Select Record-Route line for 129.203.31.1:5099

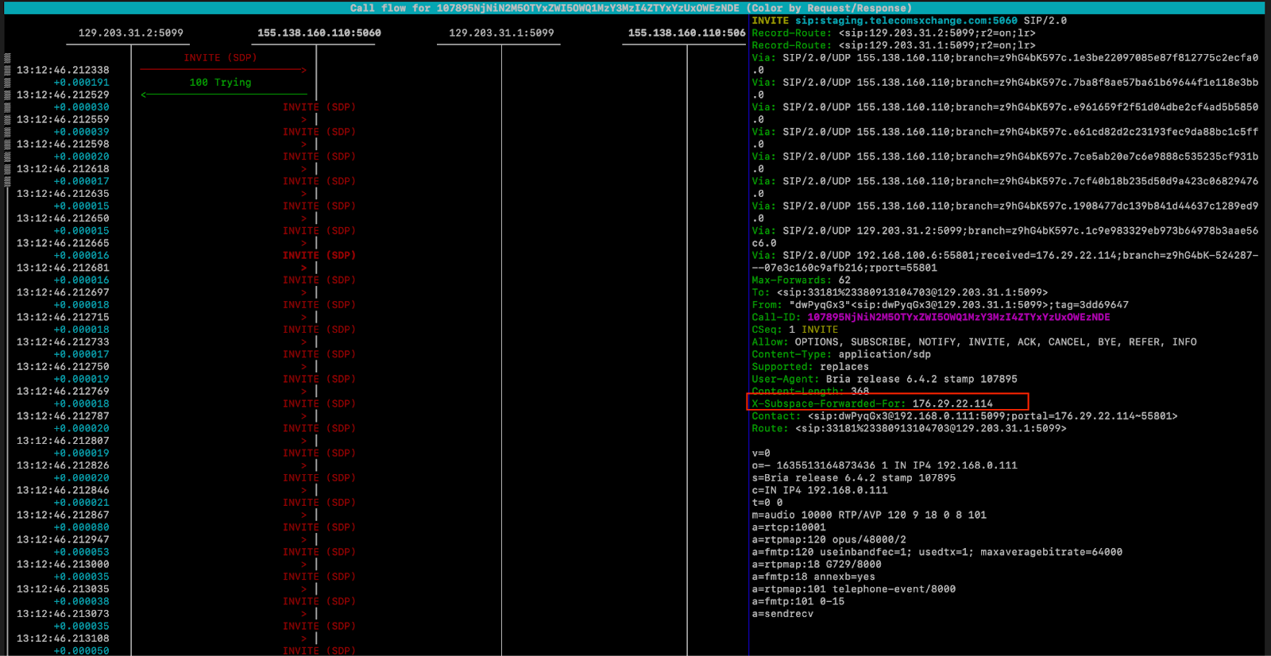894,45
